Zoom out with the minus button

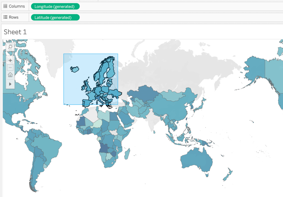[10, 68]
